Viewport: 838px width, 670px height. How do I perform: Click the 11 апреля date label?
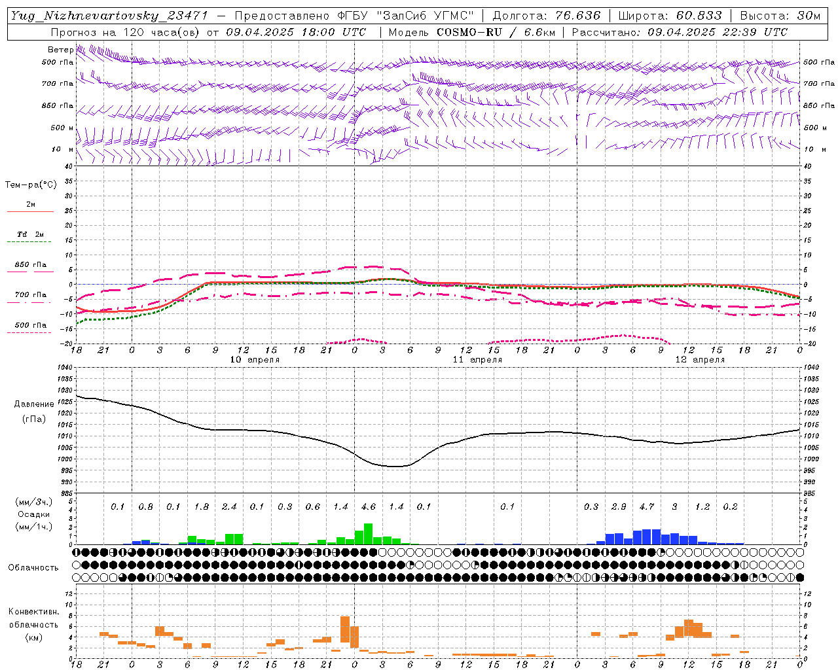pos(477,360)
